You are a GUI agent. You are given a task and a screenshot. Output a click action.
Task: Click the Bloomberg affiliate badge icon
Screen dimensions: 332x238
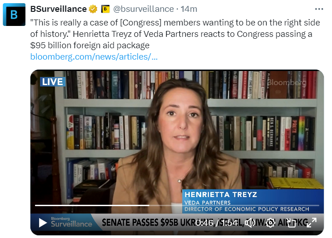click(105, 9)
